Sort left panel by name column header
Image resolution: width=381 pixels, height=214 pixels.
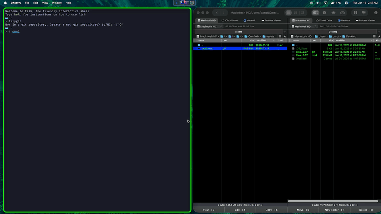[207, 40]
